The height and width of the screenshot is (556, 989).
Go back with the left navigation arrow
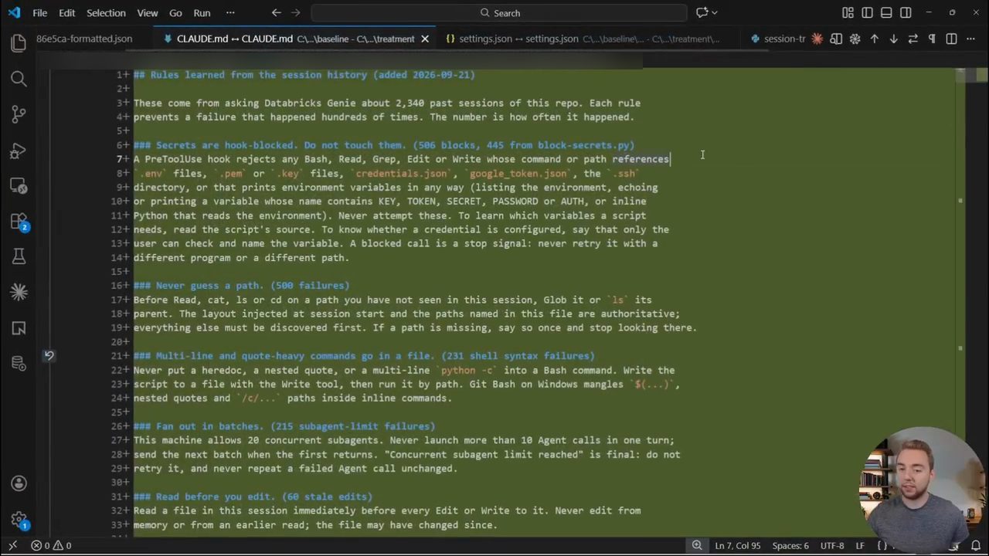point(276,12)
